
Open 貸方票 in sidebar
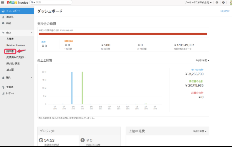tap(10, 70)
